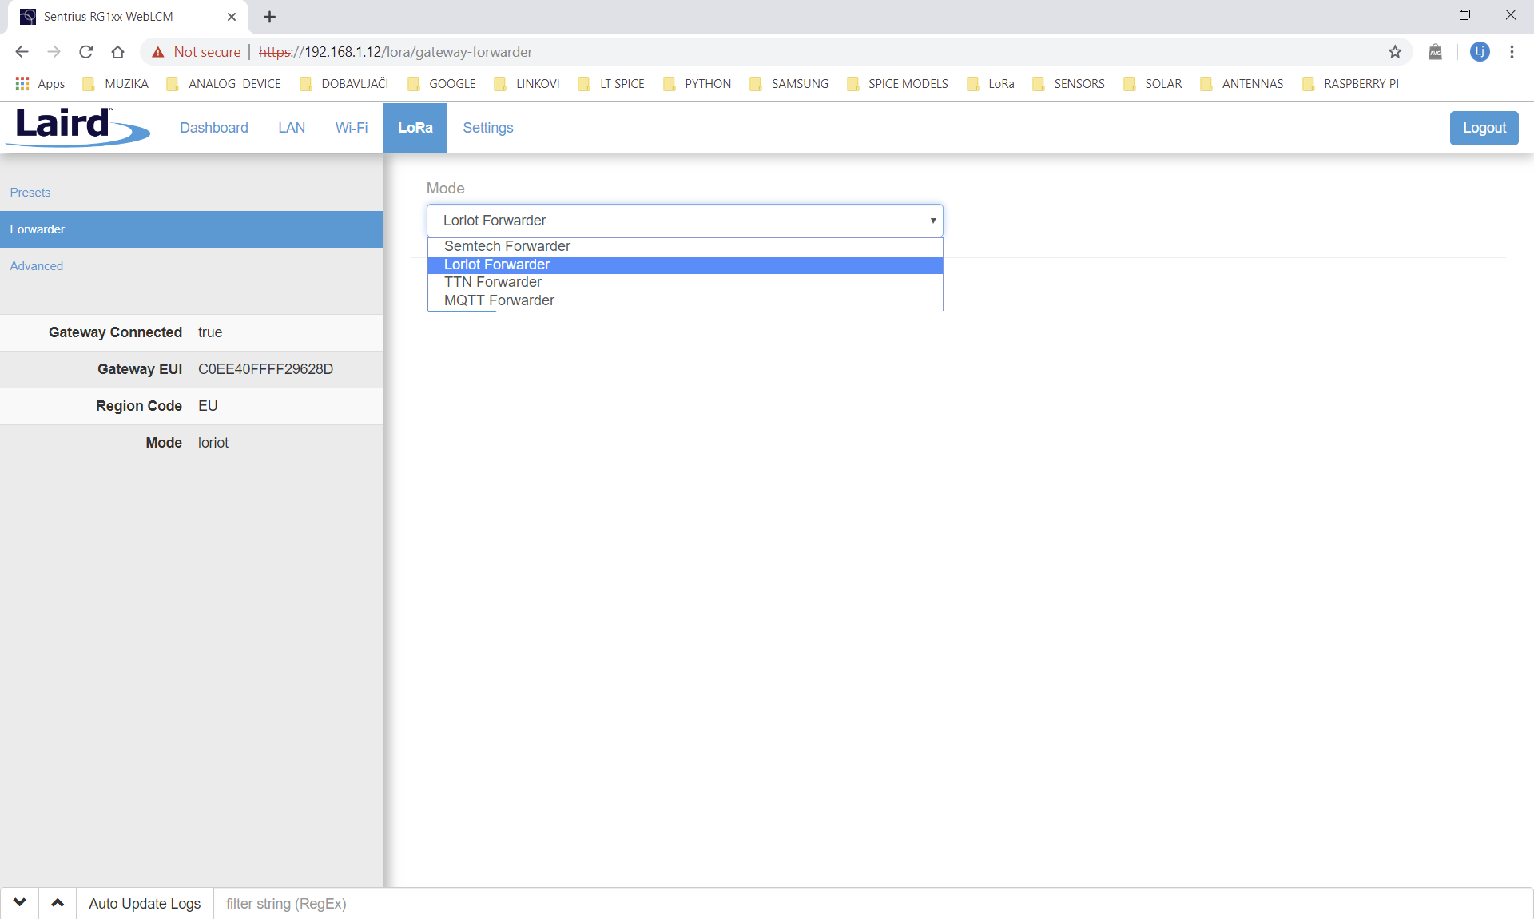Collapse logs with the down chevron
The image size is (1534, 919).
[x=19, y=903]
